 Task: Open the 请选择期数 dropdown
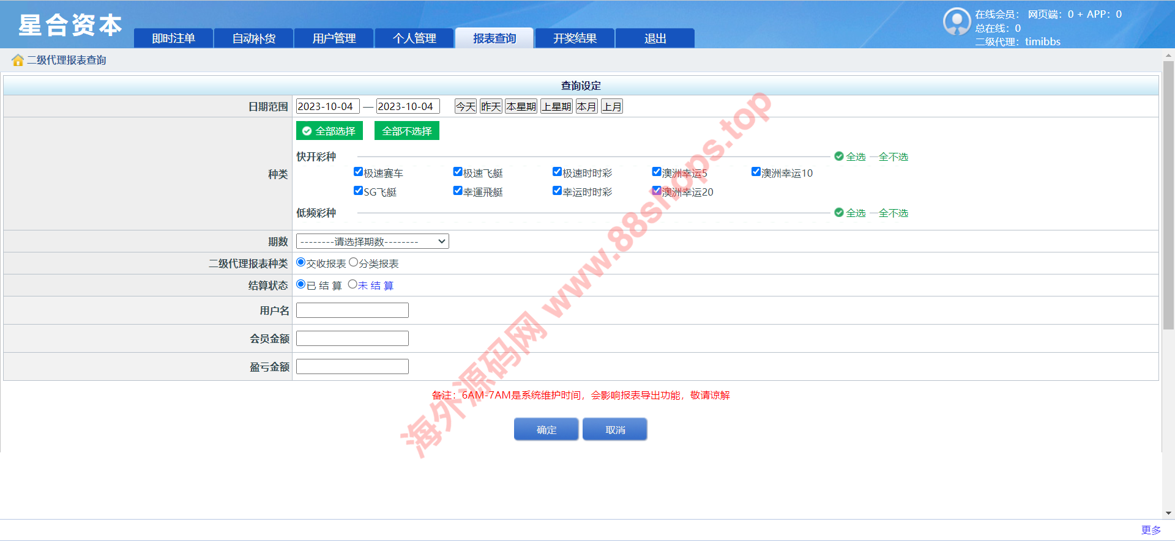click(x=372, y=241)
